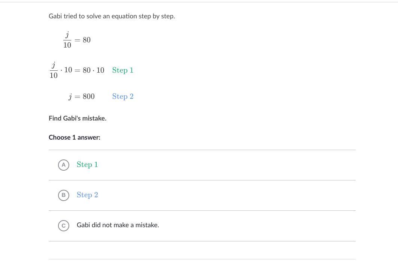The height and width of the screenshot is (271, 398).
Task: Click the variable j in the Step 2 line
Action: 70,97
